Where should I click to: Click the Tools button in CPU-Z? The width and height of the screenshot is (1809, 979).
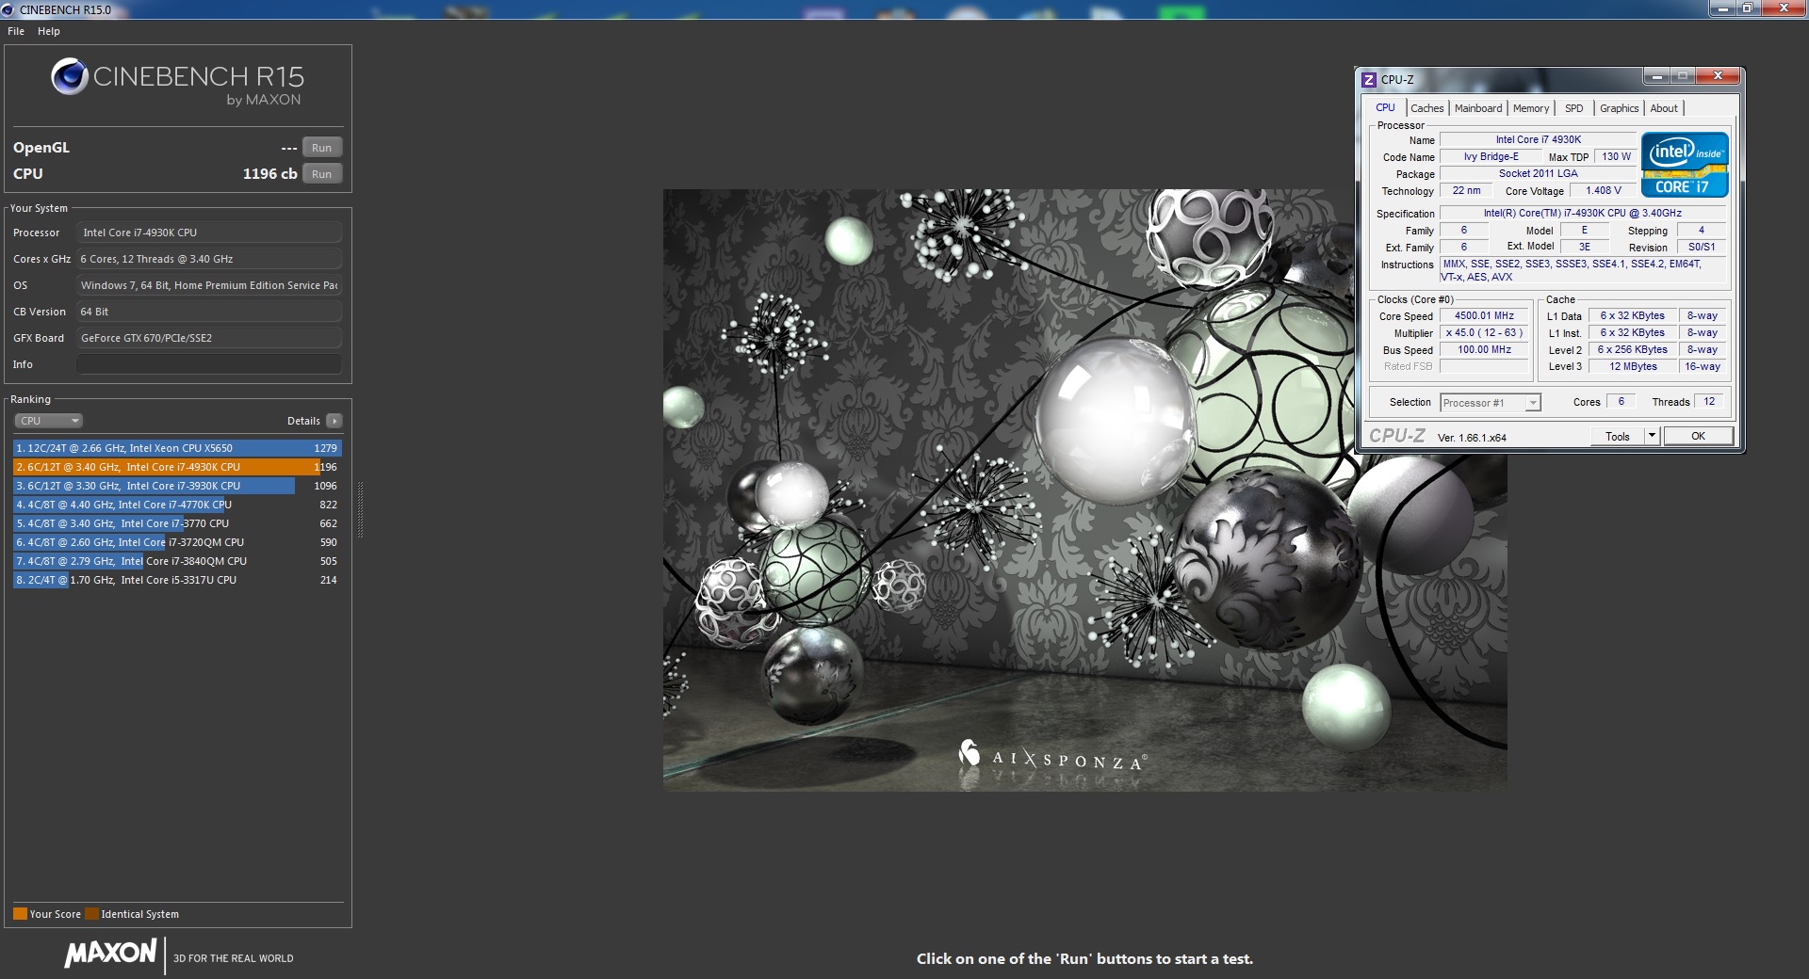(x=1618, y=436)
